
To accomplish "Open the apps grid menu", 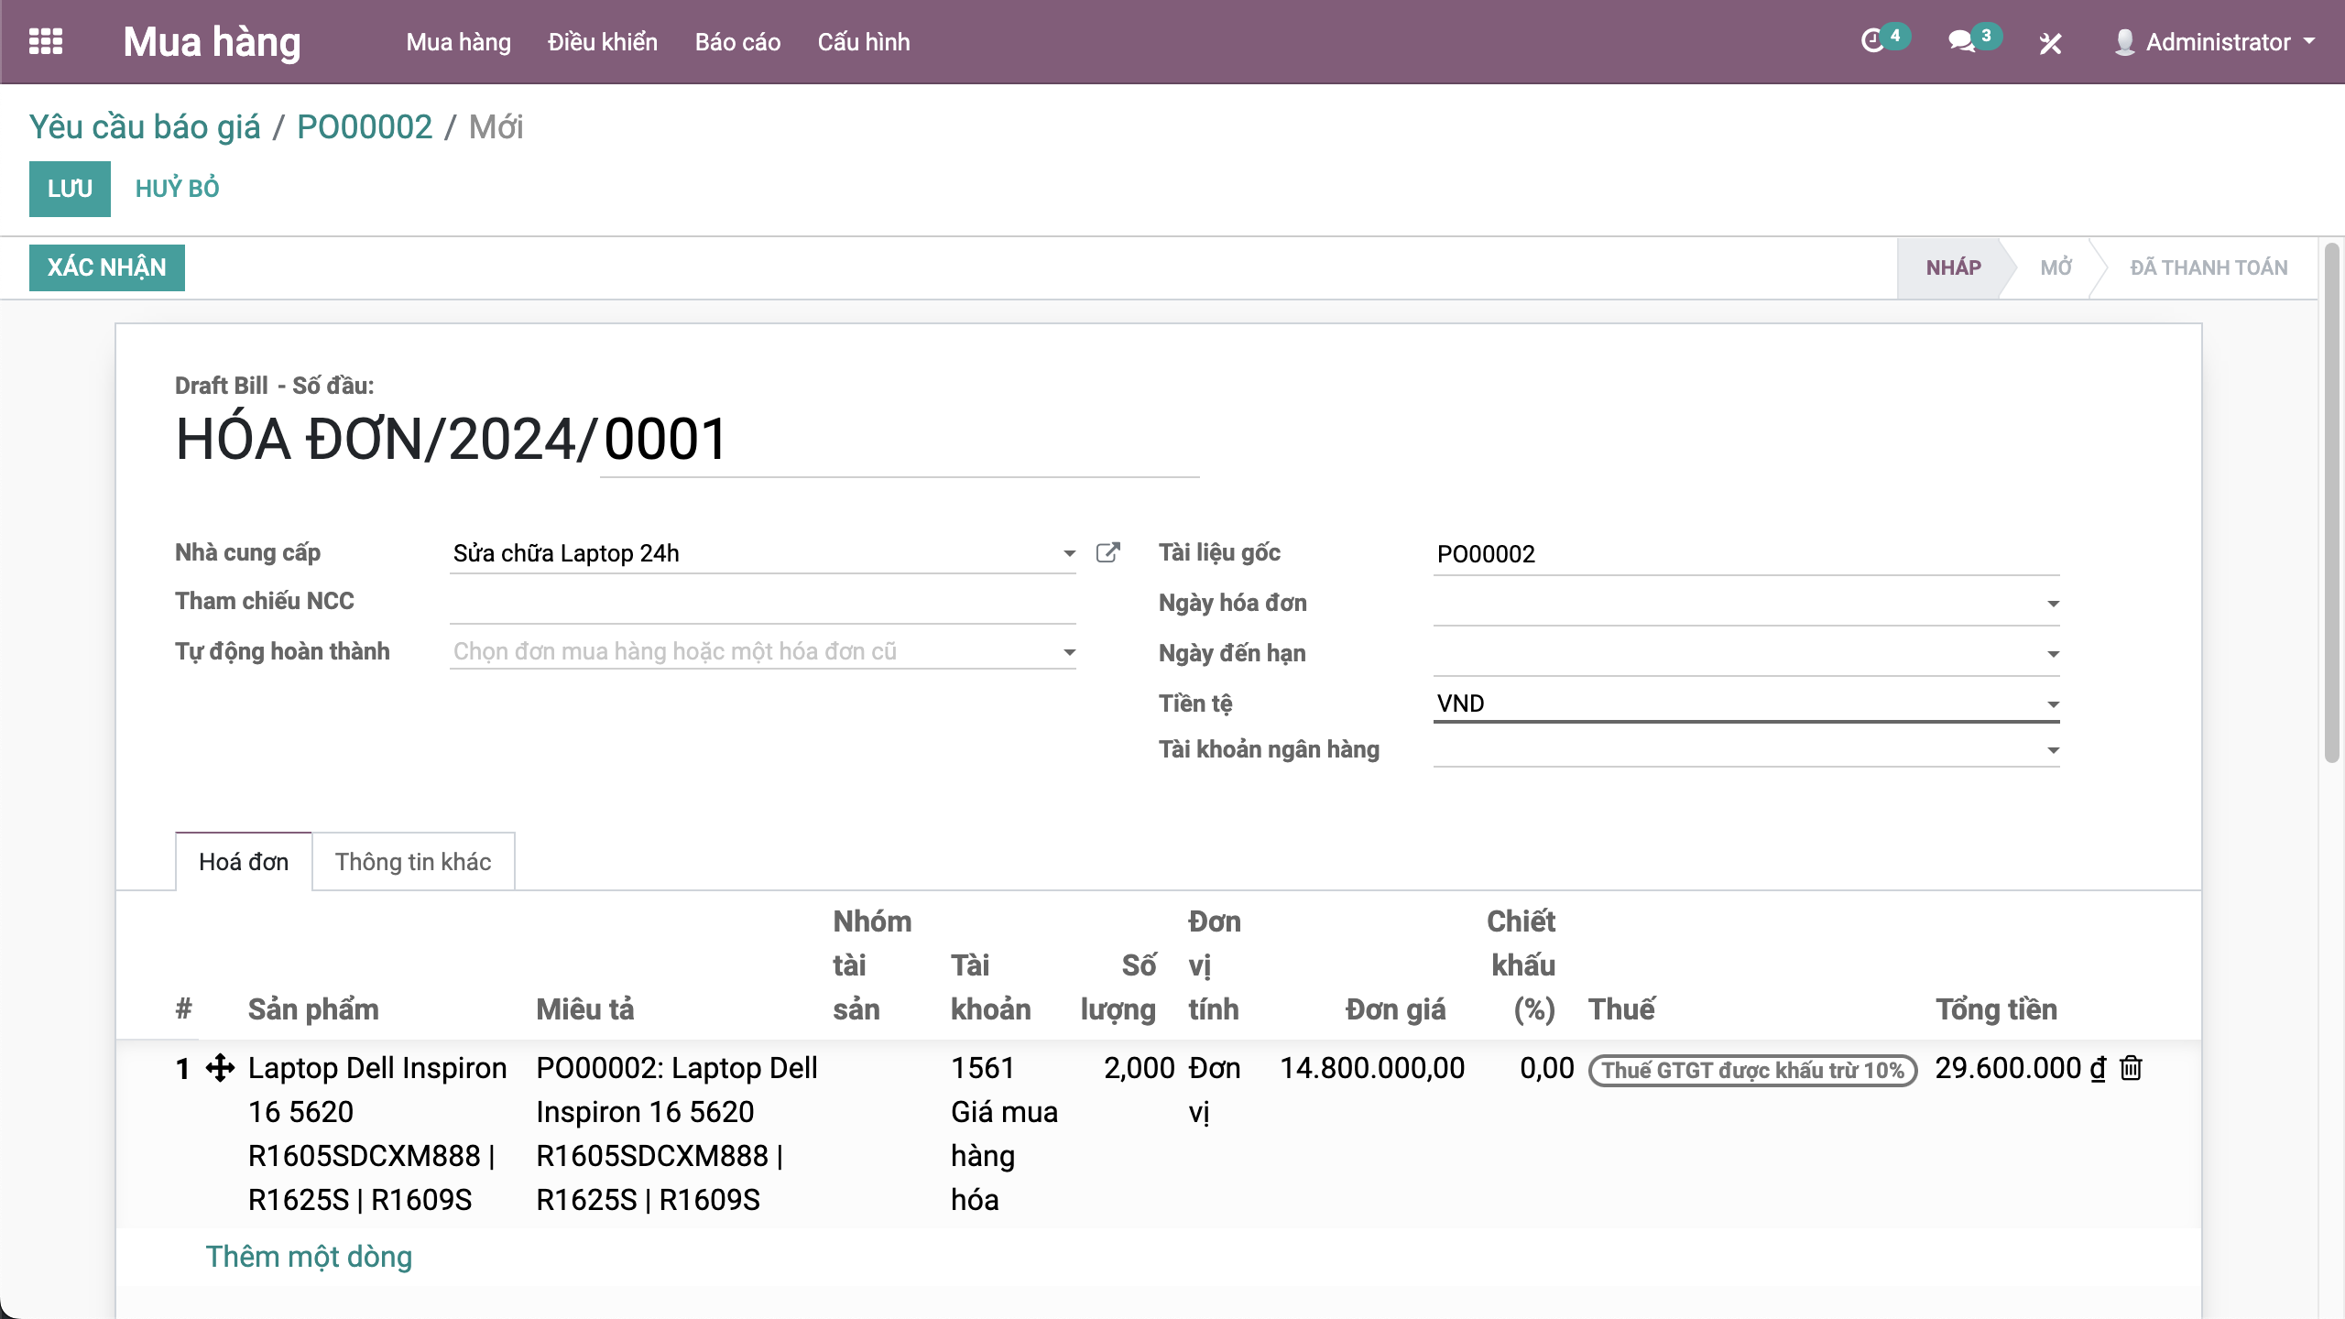I will pos(46,42).
